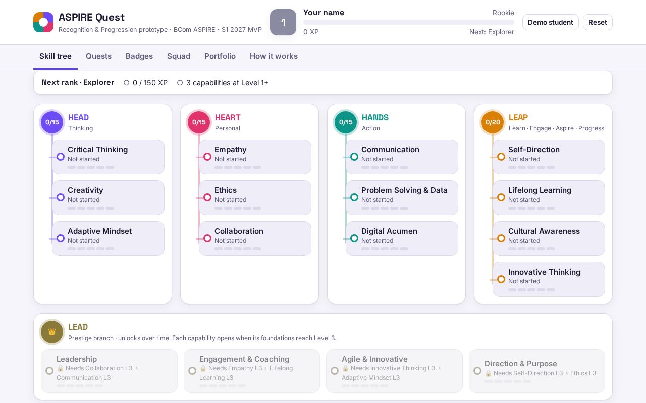Screen dimensions: 646x403
Task: Click the 0 / 150 XP requirement circle
Action: click(127, 83)
